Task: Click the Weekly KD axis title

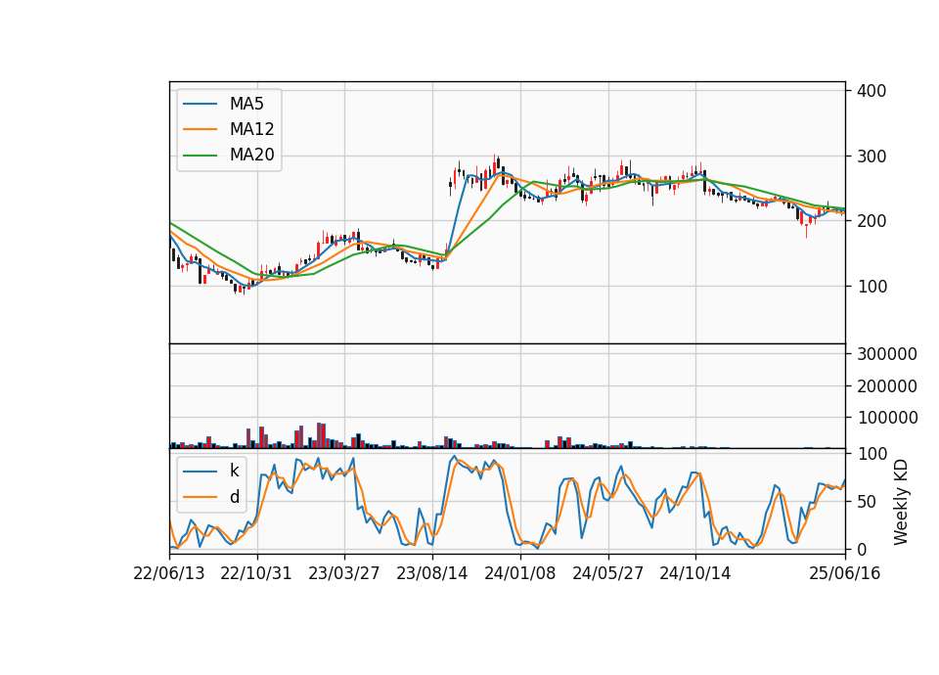Action: click(901, 502)
